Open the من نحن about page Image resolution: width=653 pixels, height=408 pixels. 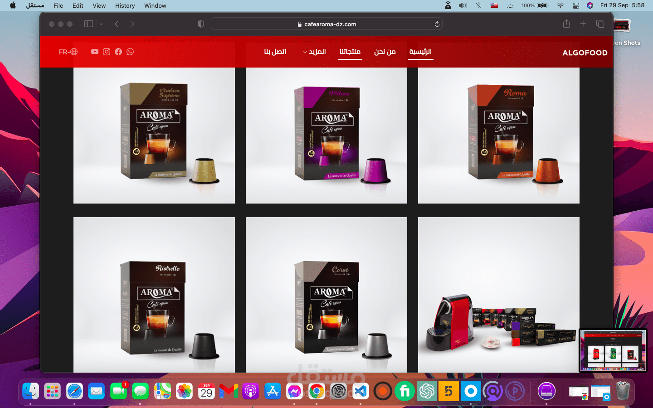pos(385,52)
